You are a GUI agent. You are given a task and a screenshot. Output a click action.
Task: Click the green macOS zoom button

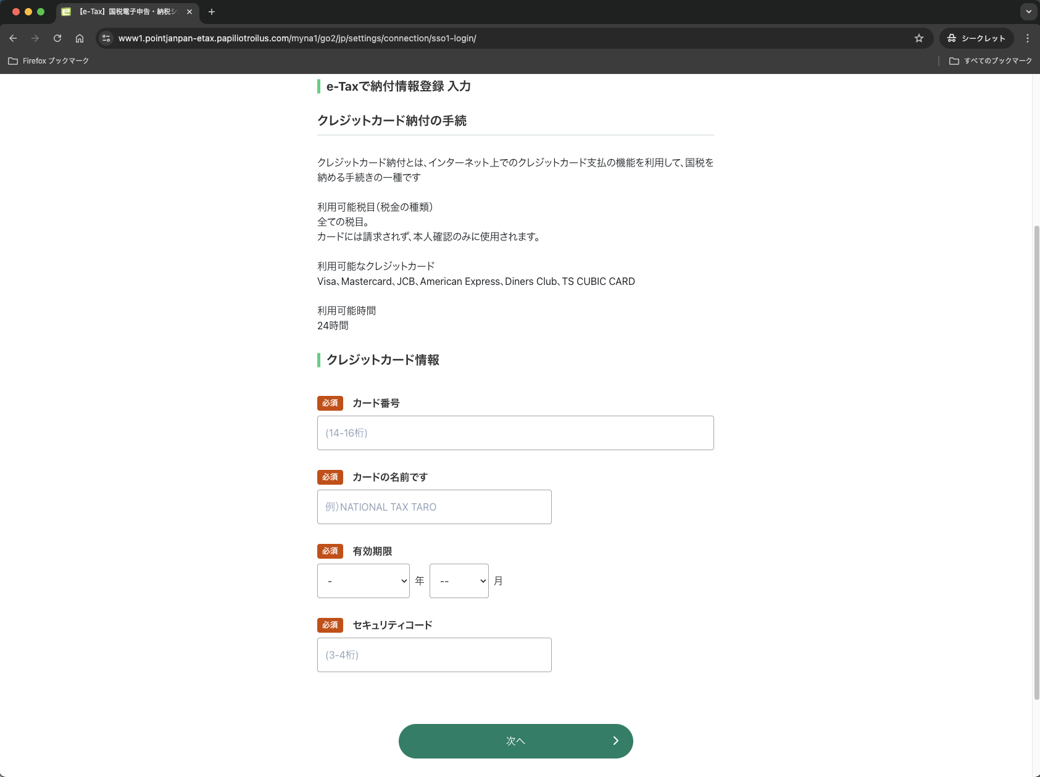click(41, 11)
